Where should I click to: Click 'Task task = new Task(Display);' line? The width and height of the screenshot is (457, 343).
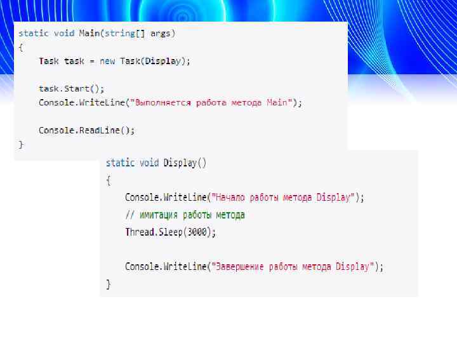click(114, 61)
